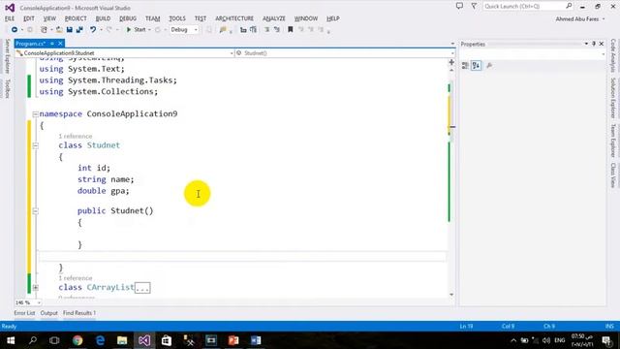Open the TOOLS menu
The image size is (620, 349).
pos(177,18)
